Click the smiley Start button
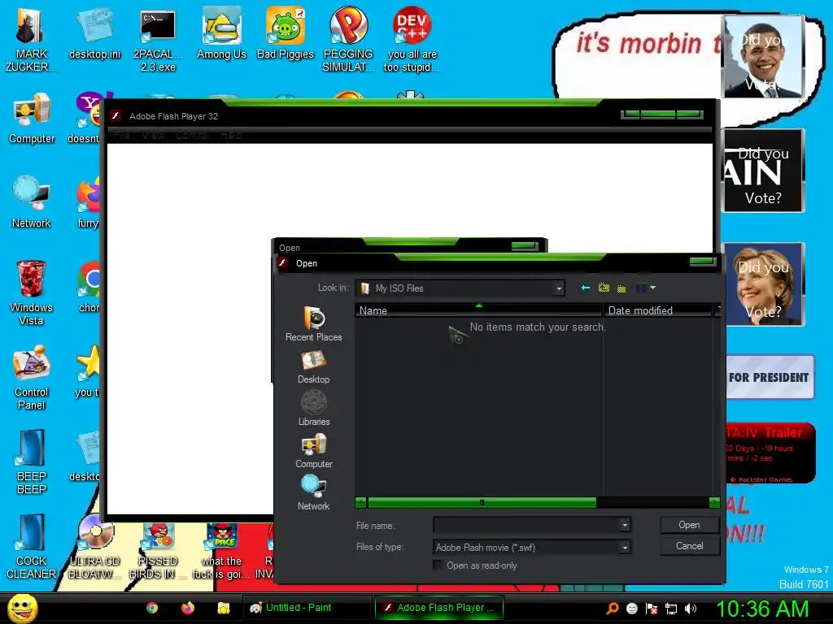 pos(22,608)
